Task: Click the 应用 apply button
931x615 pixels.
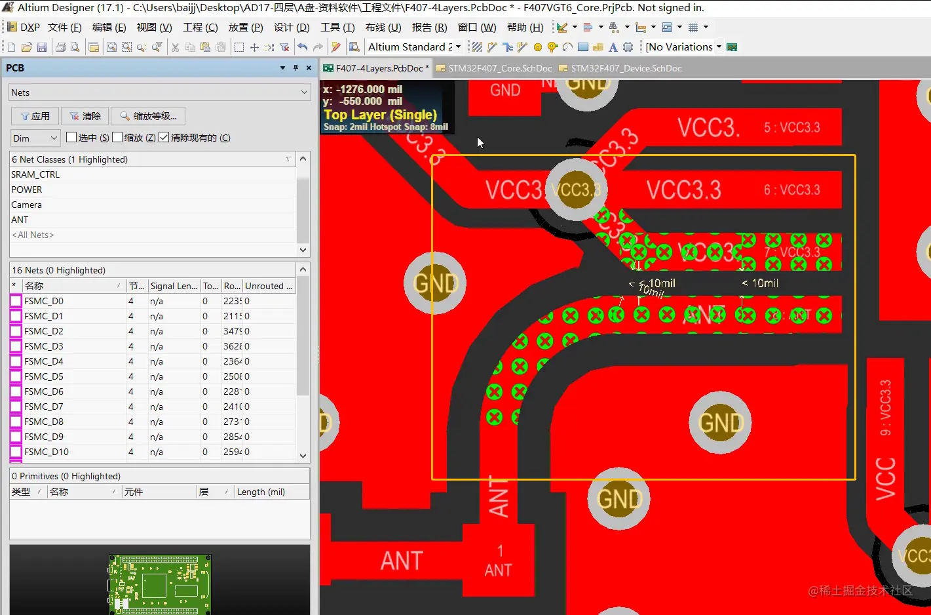Action: point(35,116)
